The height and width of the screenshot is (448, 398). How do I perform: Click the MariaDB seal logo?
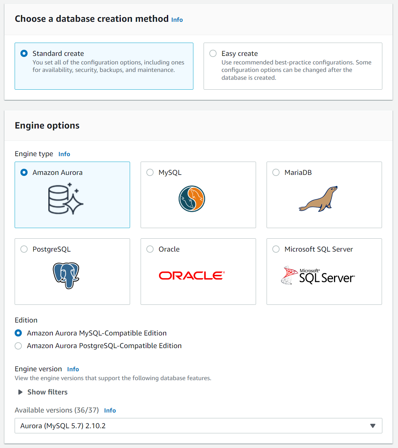coord(318,199)
